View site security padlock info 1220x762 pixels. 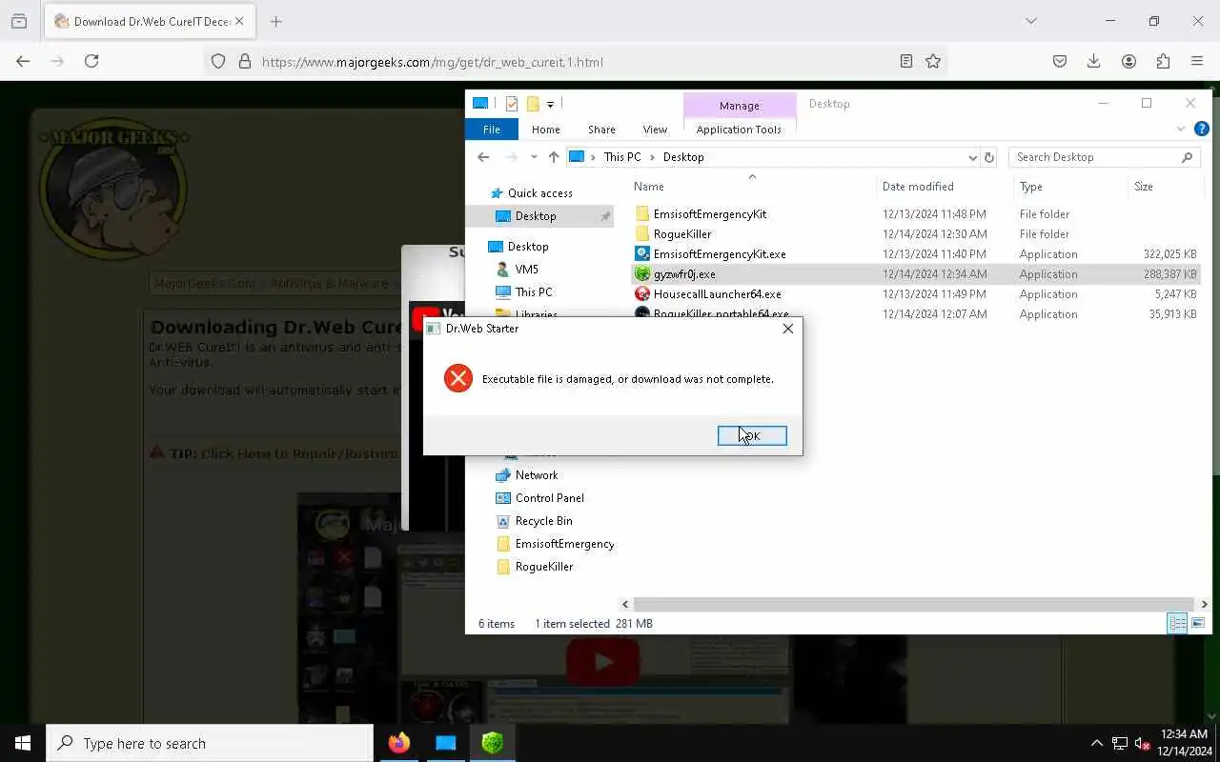245,62
